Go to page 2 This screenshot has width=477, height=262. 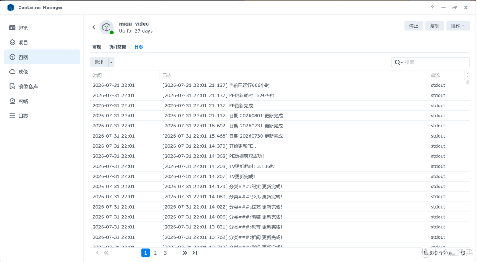click(x=155, y=253)
